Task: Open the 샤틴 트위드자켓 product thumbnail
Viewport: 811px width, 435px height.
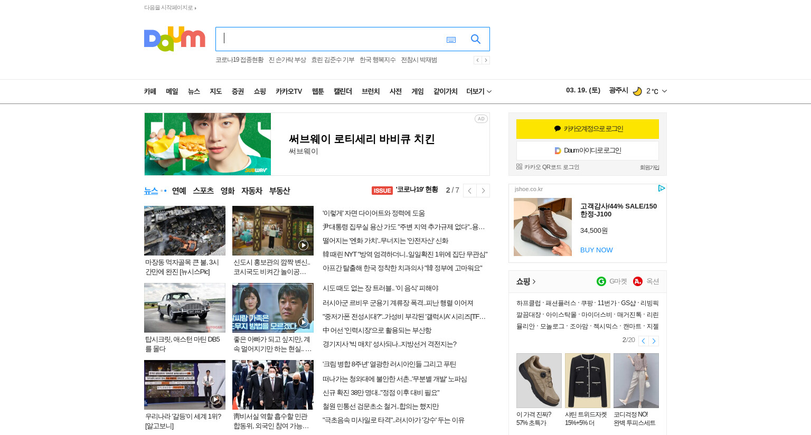Action: pos(588,381)
